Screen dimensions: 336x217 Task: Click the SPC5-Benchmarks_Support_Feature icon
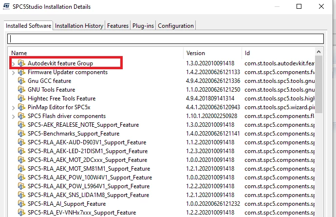pos(21,134)
